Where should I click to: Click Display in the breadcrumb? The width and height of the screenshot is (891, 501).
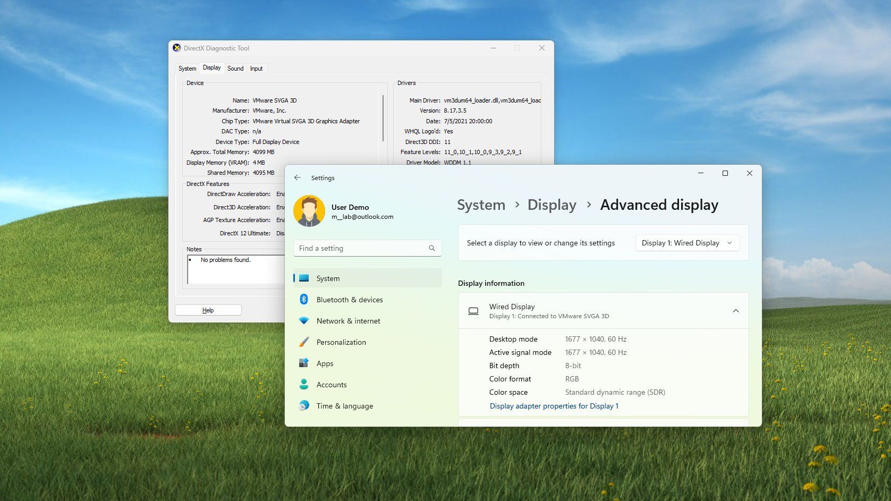click(x=551, y=205)
